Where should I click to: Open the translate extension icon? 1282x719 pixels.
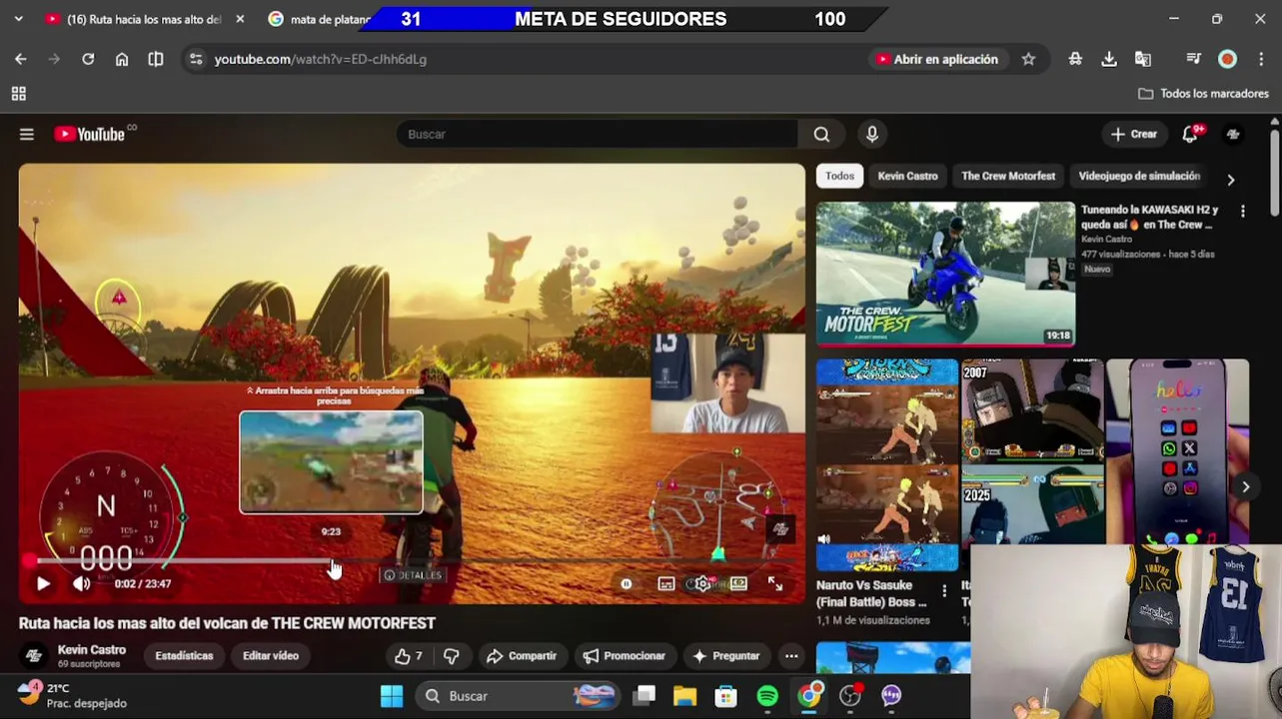(1143, 59)
